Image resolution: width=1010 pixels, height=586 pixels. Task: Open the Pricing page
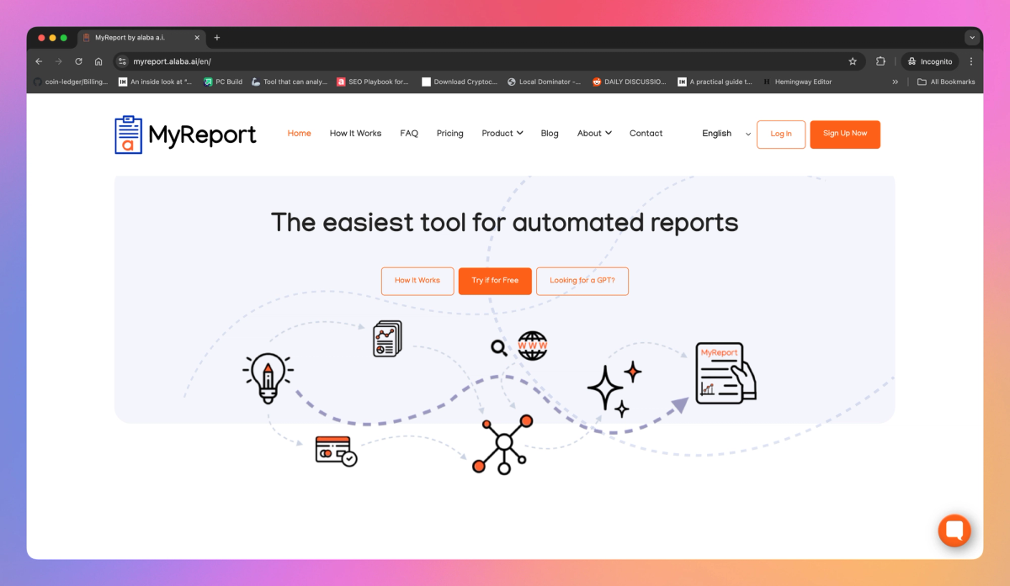[x=449, y=134]
